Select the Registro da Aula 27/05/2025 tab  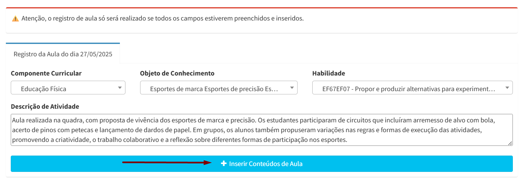pyautogui.click(x=63, y=54)
